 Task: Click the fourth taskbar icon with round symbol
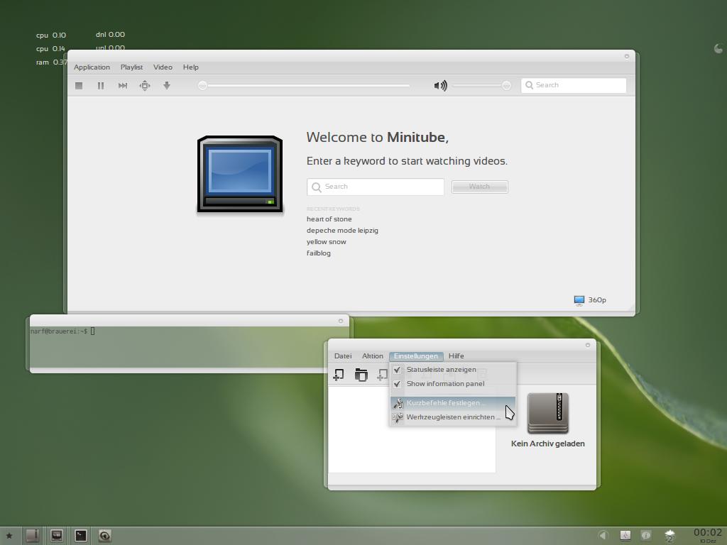(x=105, y=536)
